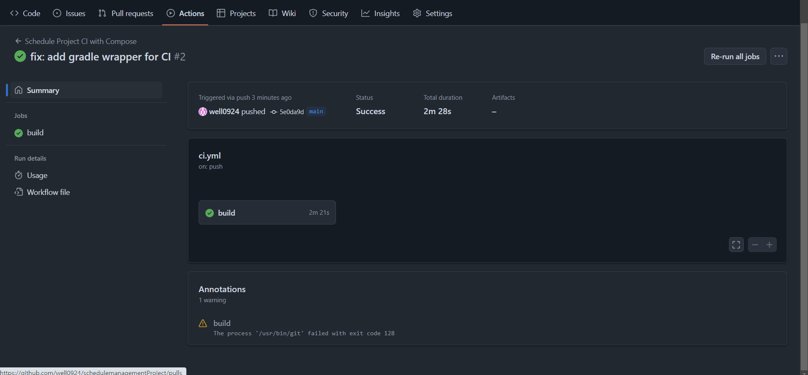This screenshot has width=808, height=375.
Task: Select Summary in the sidebar
Action: (86, 90)
